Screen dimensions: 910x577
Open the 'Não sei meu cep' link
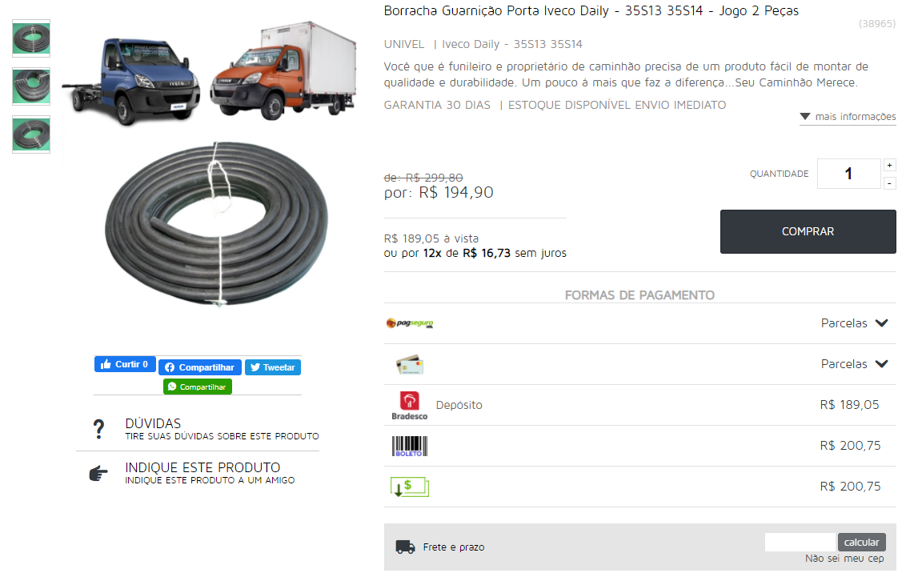844,559
